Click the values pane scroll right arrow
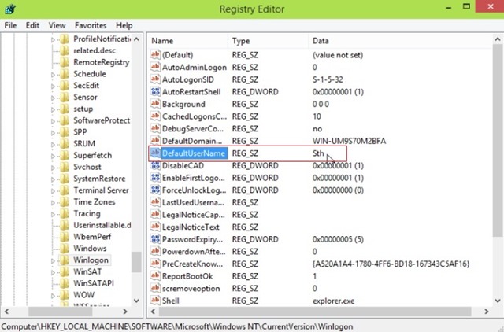This screenshot has height=332, width=504. click(487, 311)
